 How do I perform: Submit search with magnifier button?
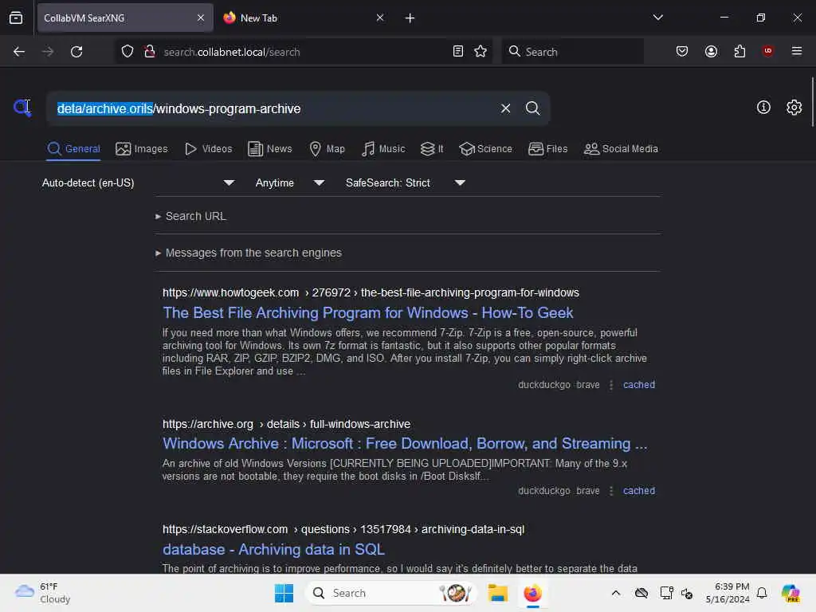[532, 108]
